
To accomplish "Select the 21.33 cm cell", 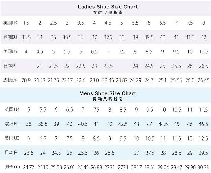I will (x=40, y=80).
